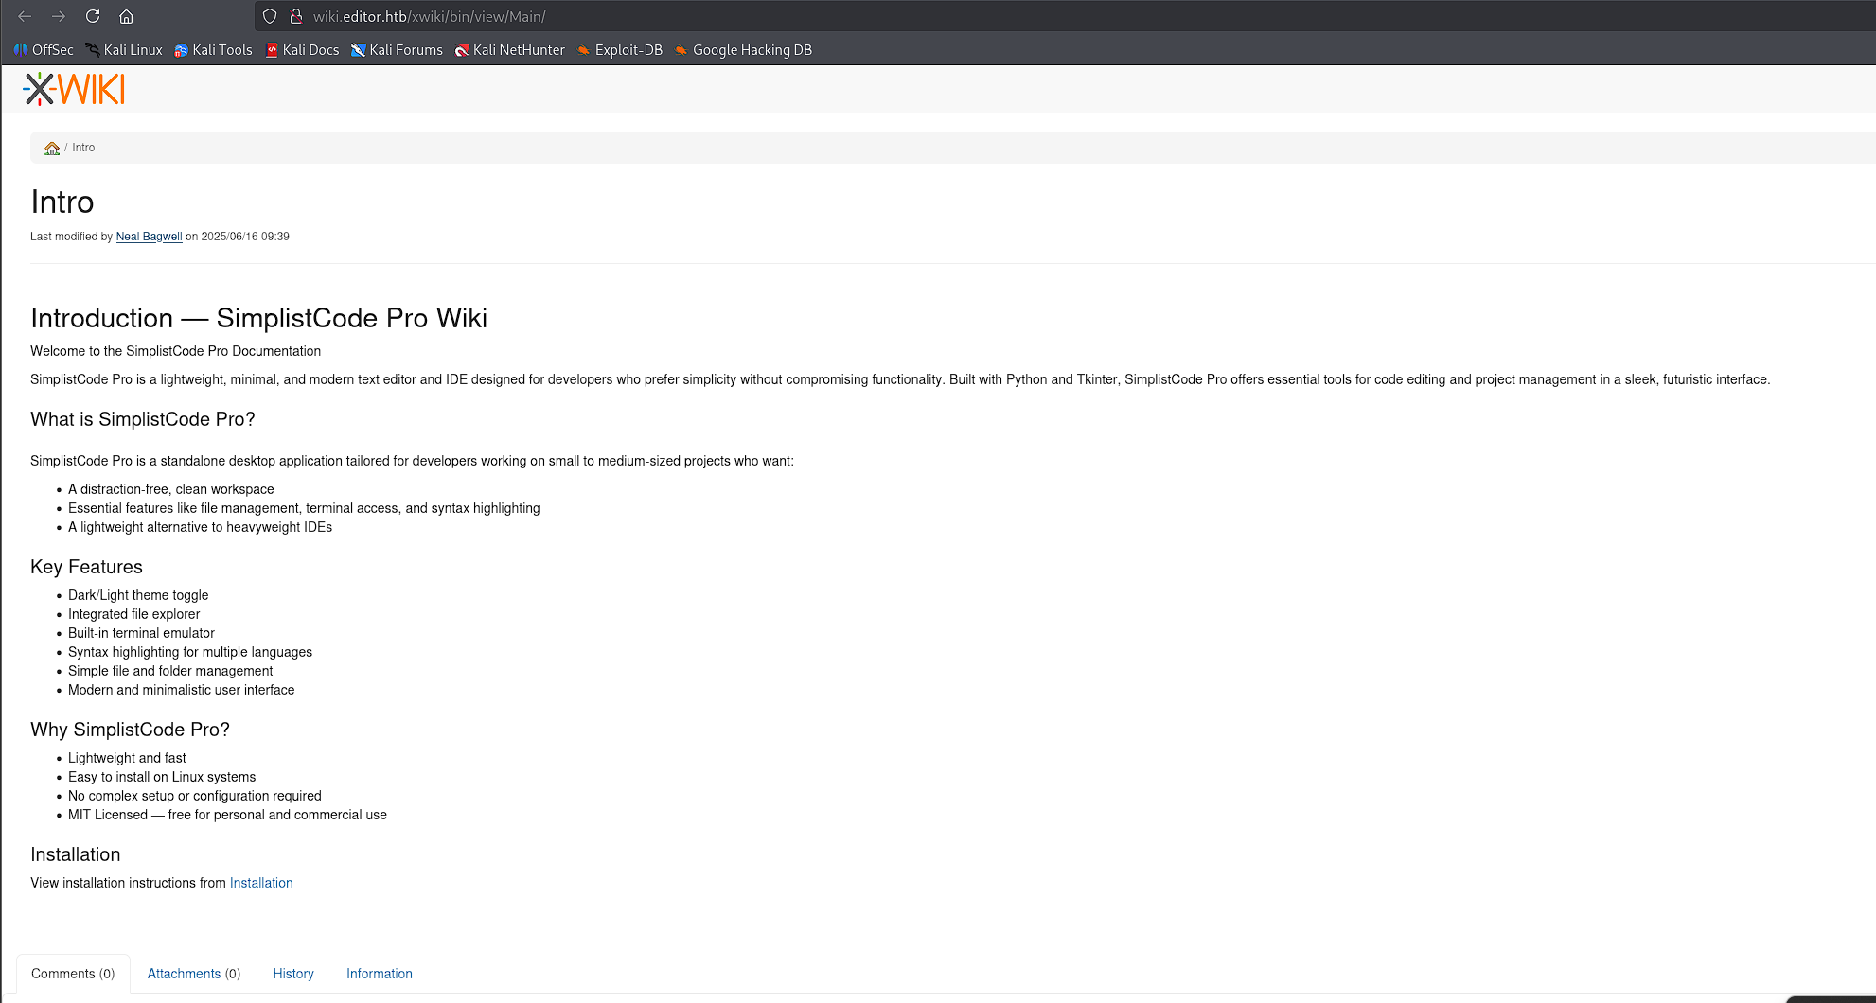Image resolution: width=1876 pixels, height=1003 pixels.
Task: Click the tracking protection shield icon
Action: [269, 16]
